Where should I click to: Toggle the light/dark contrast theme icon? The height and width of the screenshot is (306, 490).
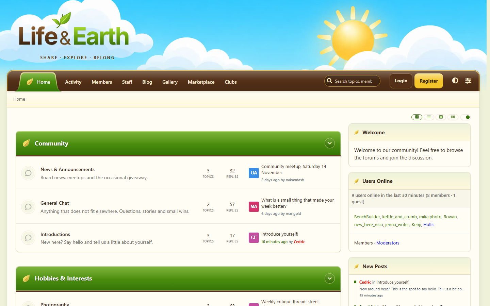455,81
